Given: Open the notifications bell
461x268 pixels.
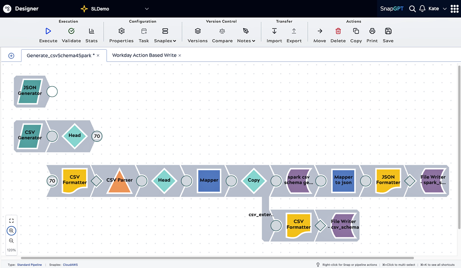Looking at the screenshot, I should point(422,9).
